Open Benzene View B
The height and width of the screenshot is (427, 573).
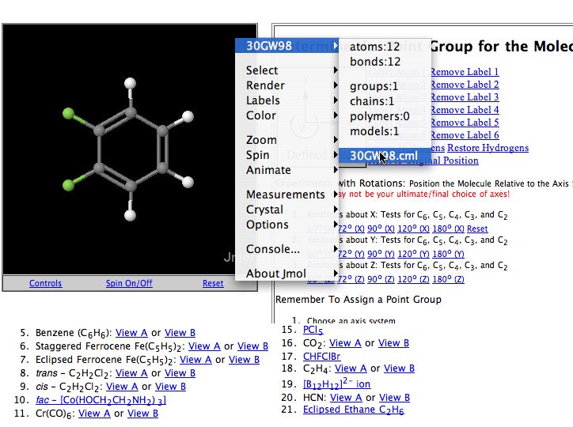point(180,333)
